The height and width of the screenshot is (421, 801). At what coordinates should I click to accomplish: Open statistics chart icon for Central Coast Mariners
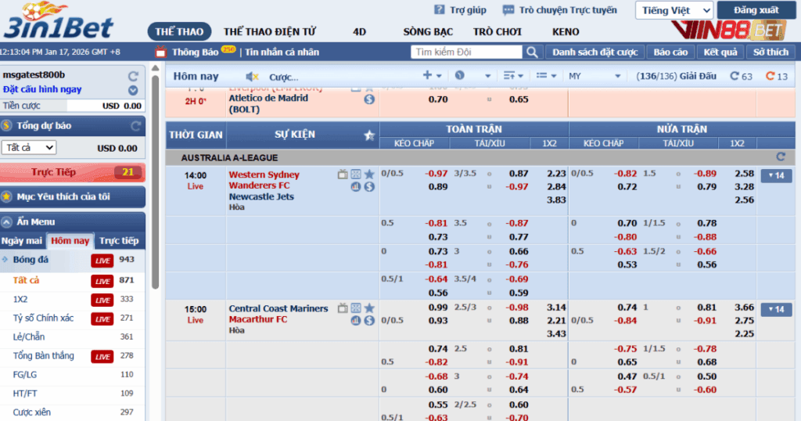[x=356, y=321]
